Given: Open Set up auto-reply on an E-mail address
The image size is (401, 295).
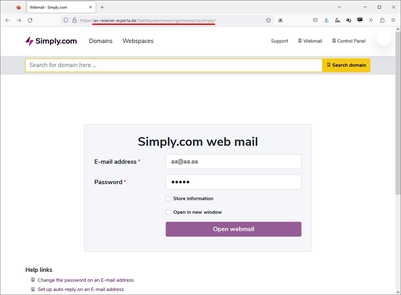Looking at the screenshot, I should tap(81, 289).
